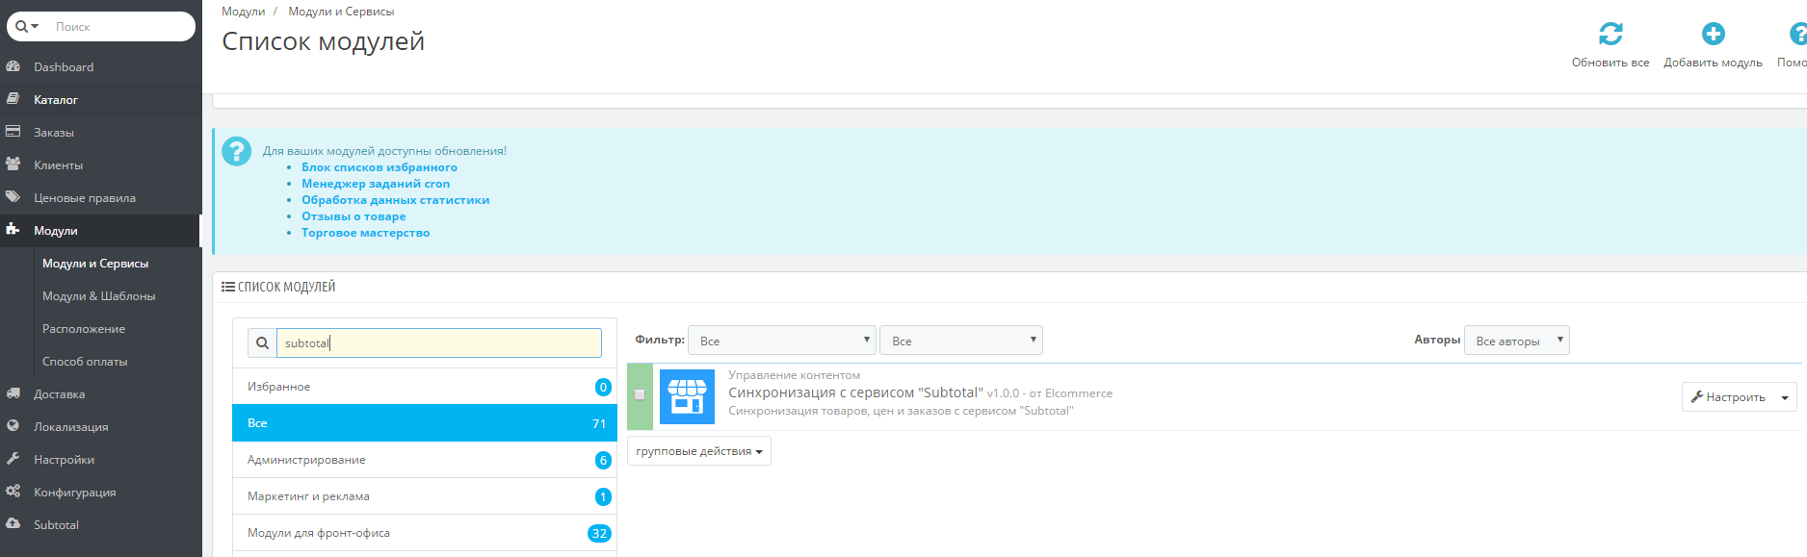Open the Торговое мастерство link

click(x=366, y=233)
